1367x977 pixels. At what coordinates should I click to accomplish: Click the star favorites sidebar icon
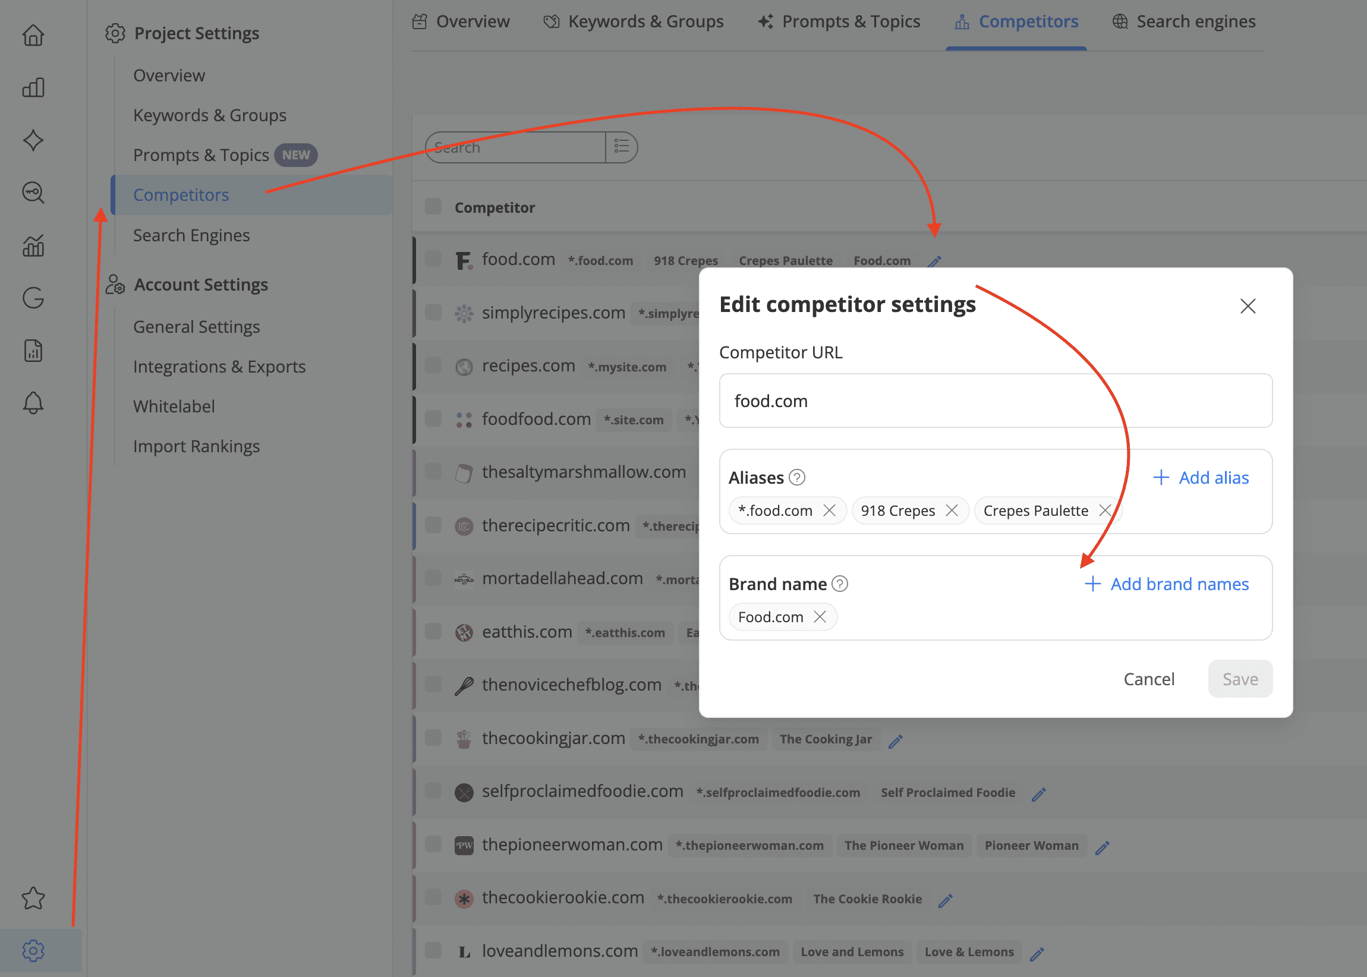point(33,898)
